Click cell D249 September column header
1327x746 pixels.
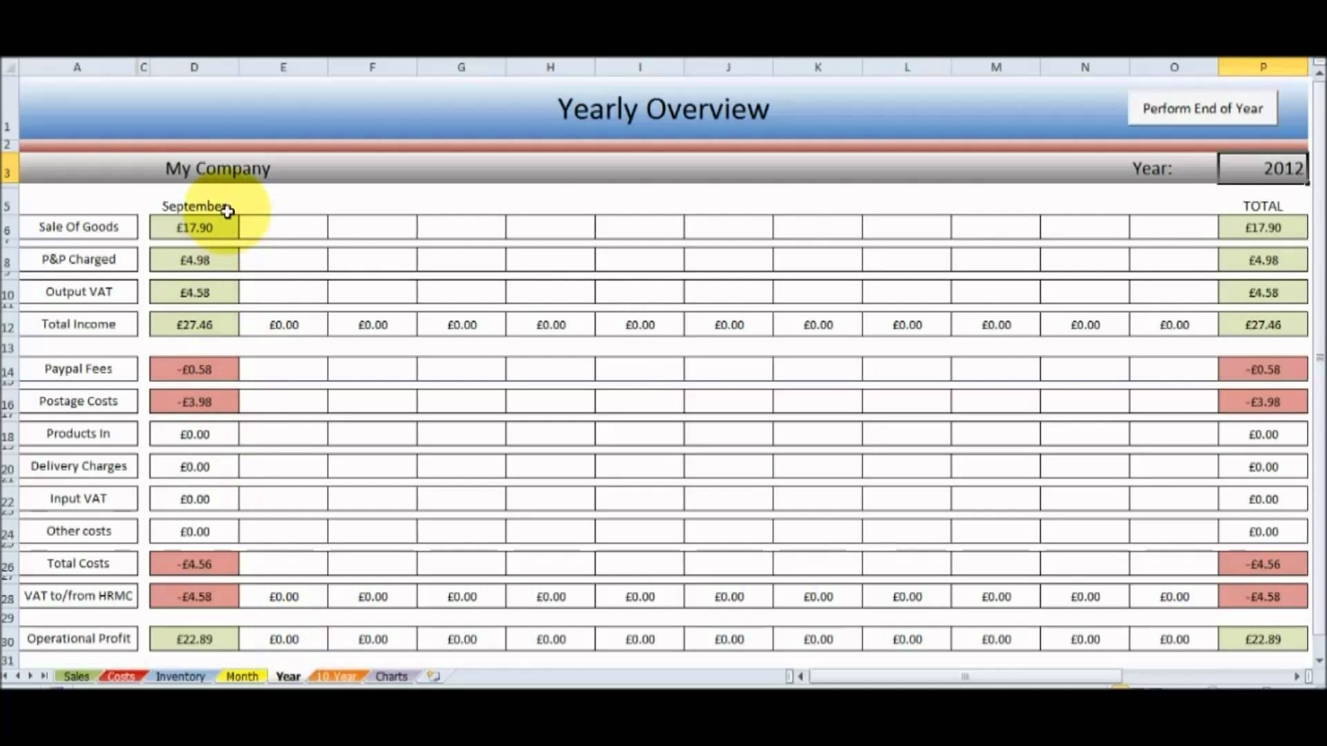pos(194,205)
